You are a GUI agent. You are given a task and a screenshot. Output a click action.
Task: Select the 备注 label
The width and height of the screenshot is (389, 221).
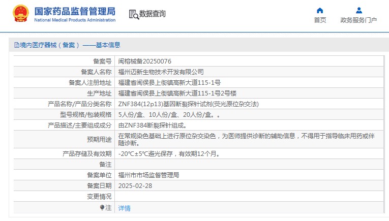[105, 165]
